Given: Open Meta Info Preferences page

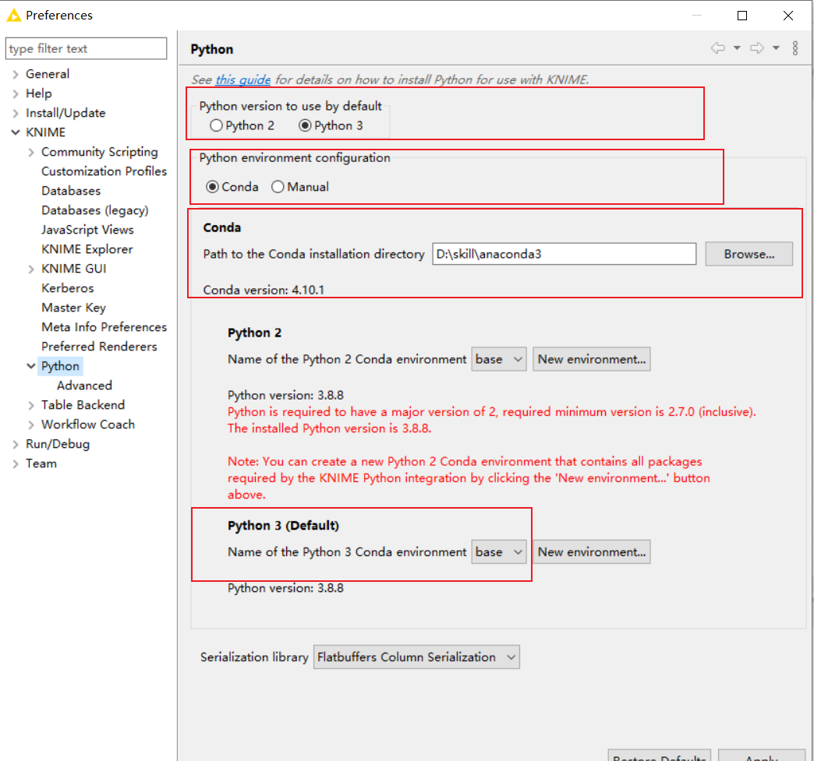Looking at the screenshot, I should point(104,327).
